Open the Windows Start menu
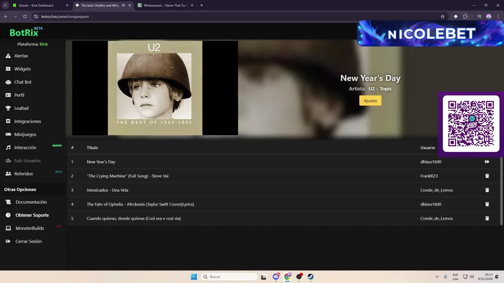 point(194,277)
